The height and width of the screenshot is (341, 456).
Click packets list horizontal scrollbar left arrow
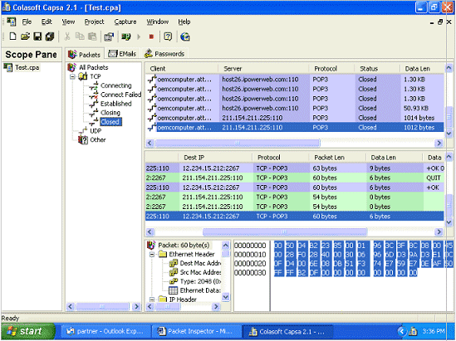click(x=150, y=232)
